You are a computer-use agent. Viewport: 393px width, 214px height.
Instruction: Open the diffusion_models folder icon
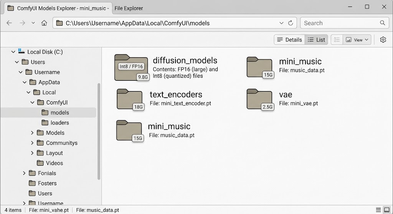point(131,68)
